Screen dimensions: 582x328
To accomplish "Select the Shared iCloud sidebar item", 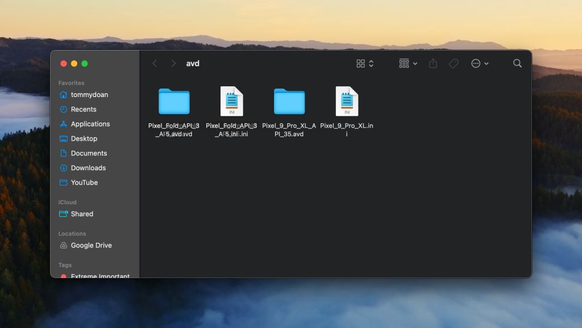I will (x=82, y=214).
